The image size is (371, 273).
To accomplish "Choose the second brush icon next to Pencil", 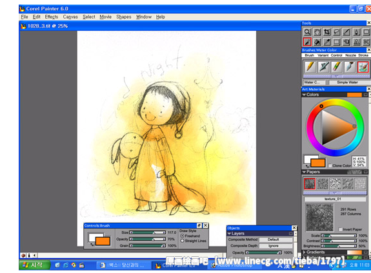I will (x=323, y=67).
